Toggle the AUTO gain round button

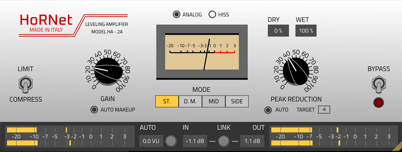pos(171,141)
